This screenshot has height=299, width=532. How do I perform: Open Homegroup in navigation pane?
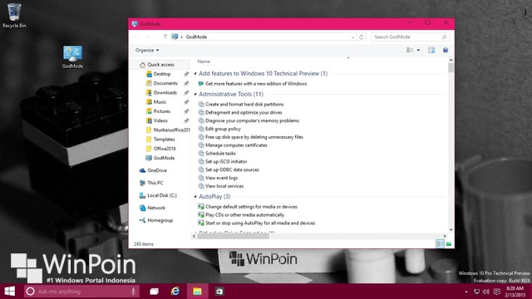(x=160, y=220)
